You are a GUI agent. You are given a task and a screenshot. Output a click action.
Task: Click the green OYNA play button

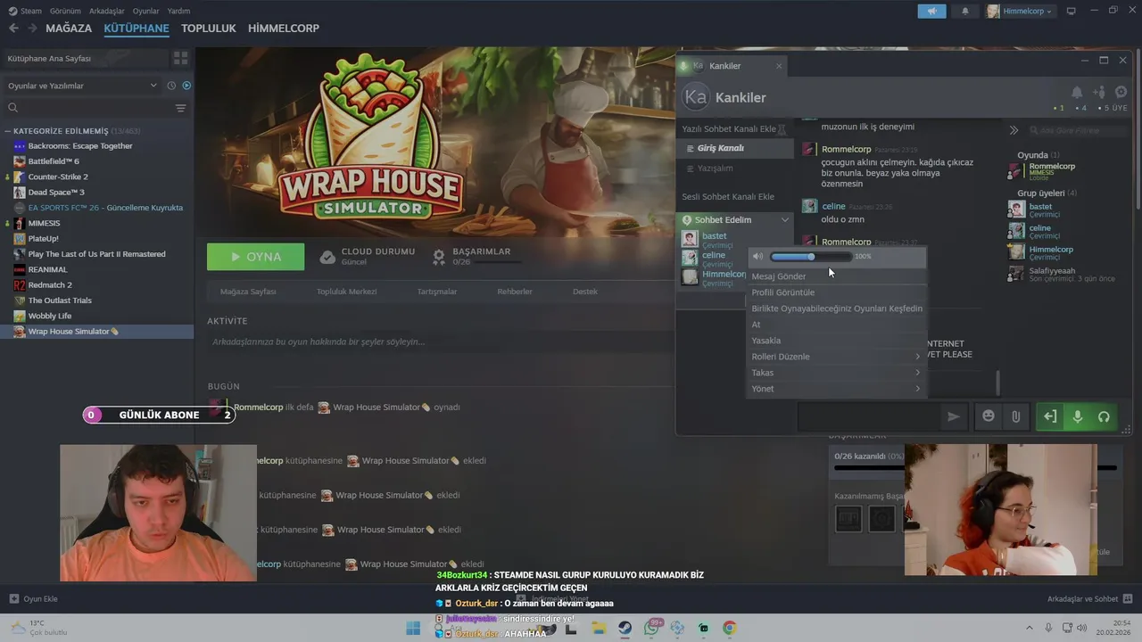click(256, 257)
